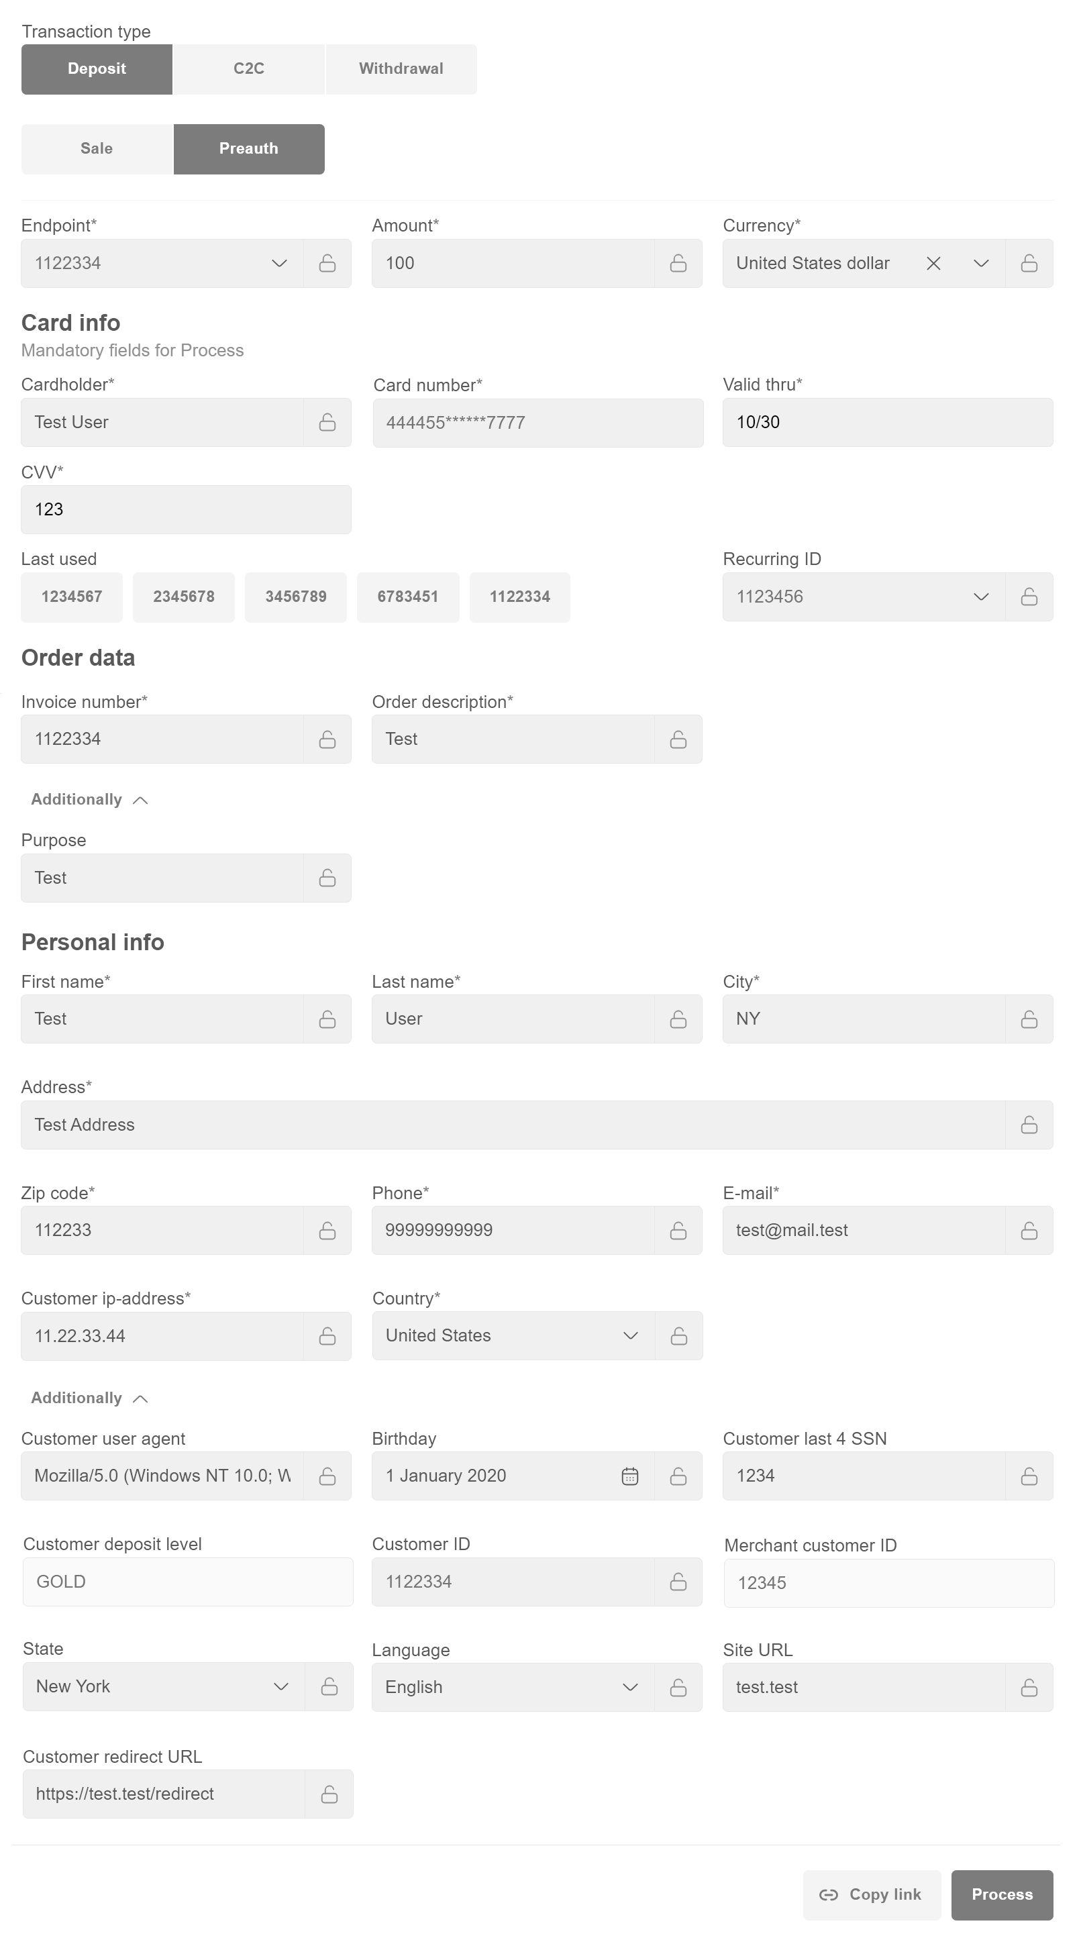Viewport: 1081px width, 1944px height.
Task: Click the lock icon beside Invoice number
Action: point(327,739)
